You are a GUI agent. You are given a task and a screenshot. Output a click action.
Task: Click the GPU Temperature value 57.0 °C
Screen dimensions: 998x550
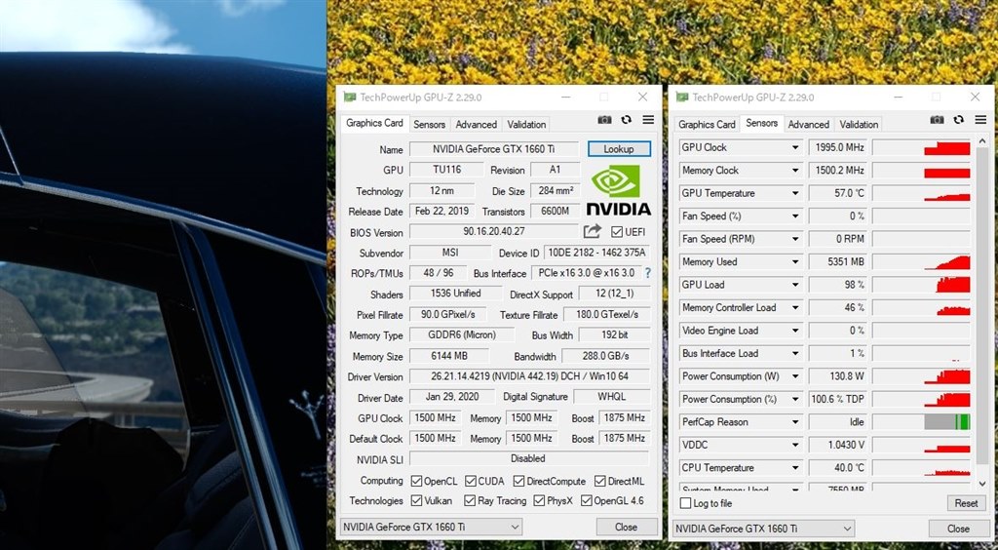point(837,193)
